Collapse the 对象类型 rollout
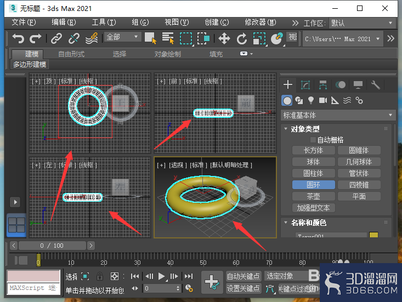The image size is (402, 302). 286,129
